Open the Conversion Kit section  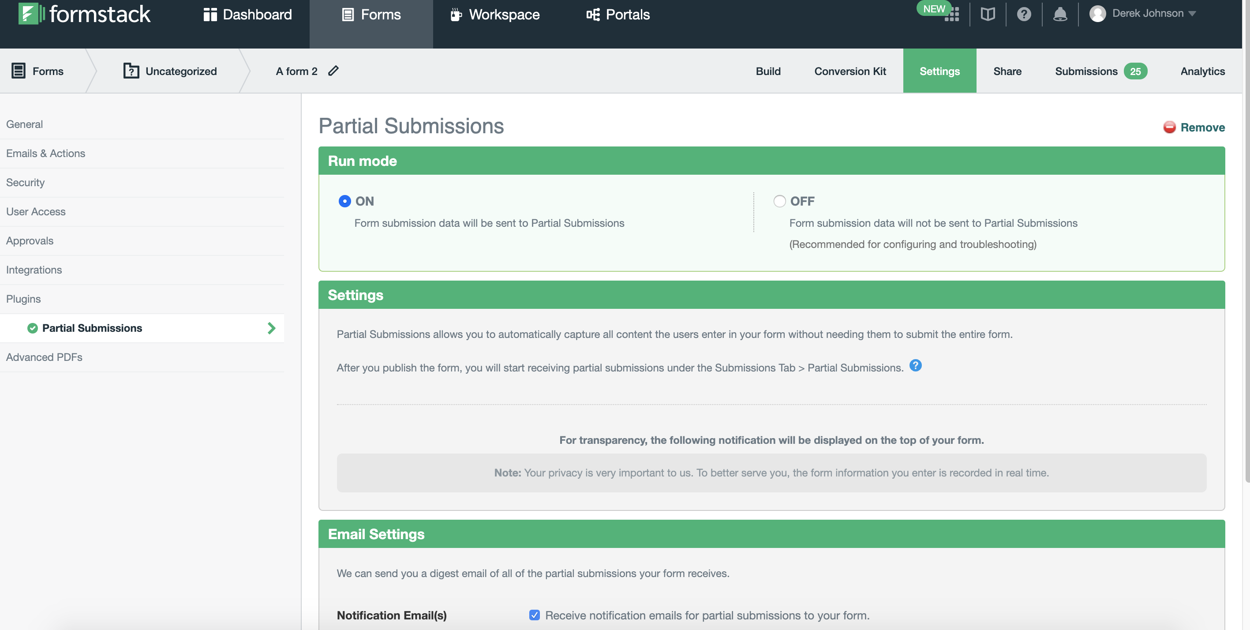(850, 71)
